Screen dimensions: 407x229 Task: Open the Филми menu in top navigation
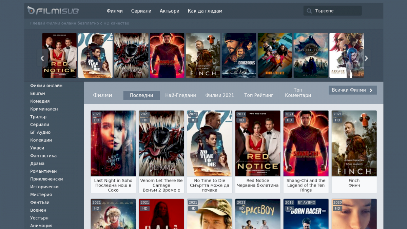115,11
